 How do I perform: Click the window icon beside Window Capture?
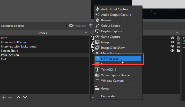pyautogui.click(x=97, y=80)
